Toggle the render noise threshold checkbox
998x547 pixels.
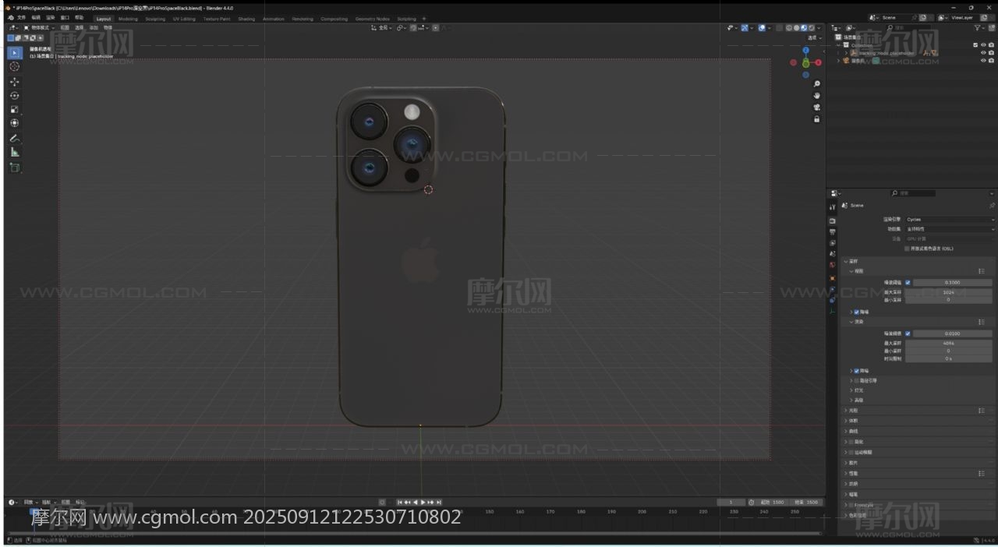coord(908,333)
